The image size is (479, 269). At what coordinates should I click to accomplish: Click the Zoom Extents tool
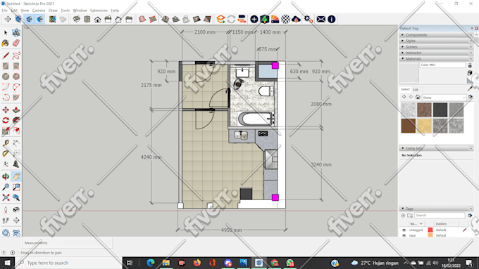click(x=6, y=197)
